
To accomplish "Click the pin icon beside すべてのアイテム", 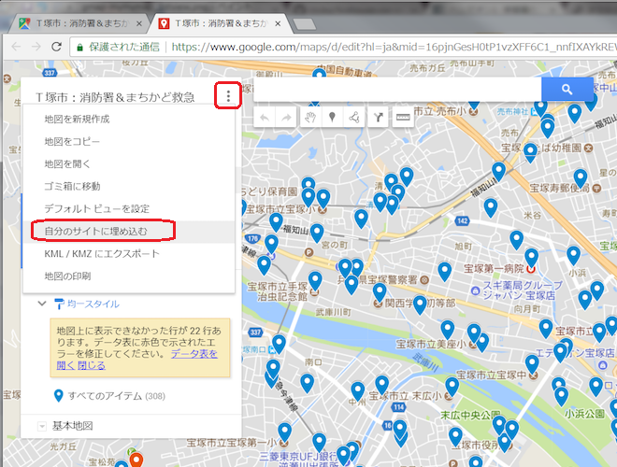I will (58, 395).
